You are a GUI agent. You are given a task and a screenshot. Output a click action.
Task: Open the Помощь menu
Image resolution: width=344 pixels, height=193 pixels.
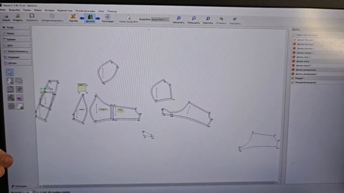tap(112, 11)
